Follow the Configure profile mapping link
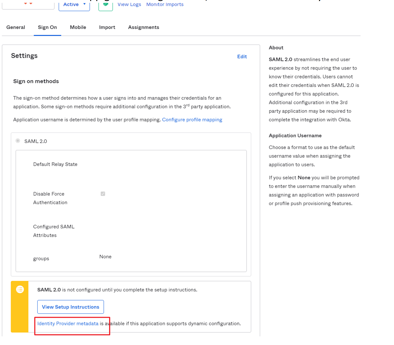The width and height of the screenshot is (394, 345). [192, 120]
